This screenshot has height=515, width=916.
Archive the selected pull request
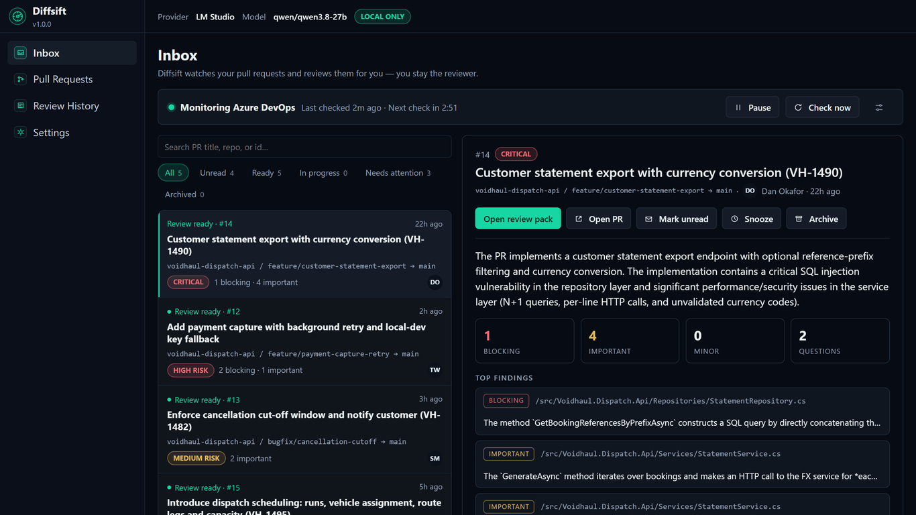[x=816, y=219]
